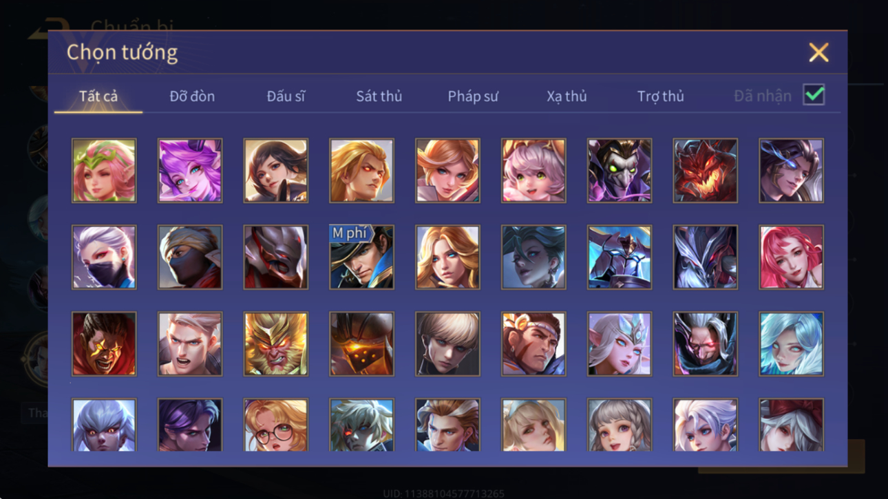This screenshot has height=499, width=888.
Task: Pick the purple-haired horned hero portrait
Action: tap(190, 171)
